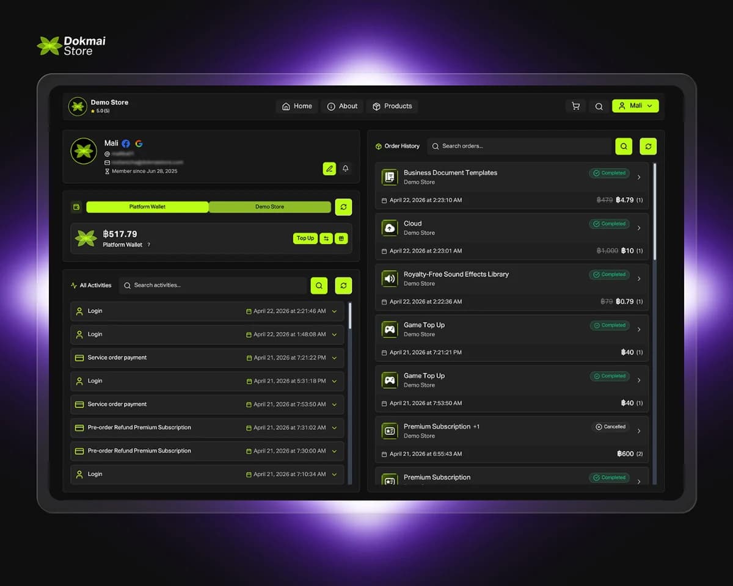Open the shopping cart in the top bar
The height and width of the screenshot is (586, 733).
[575, 106]
